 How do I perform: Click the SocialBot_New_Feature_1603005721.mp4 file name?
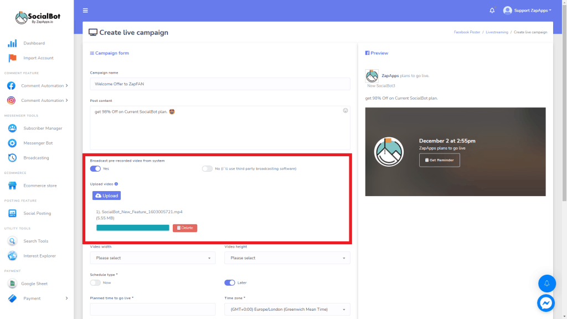tap(142, 212)
